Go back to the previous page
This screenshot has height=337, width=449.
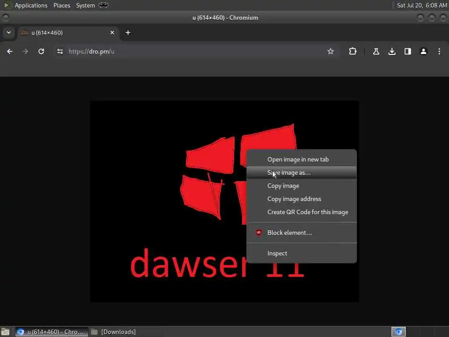10,51
